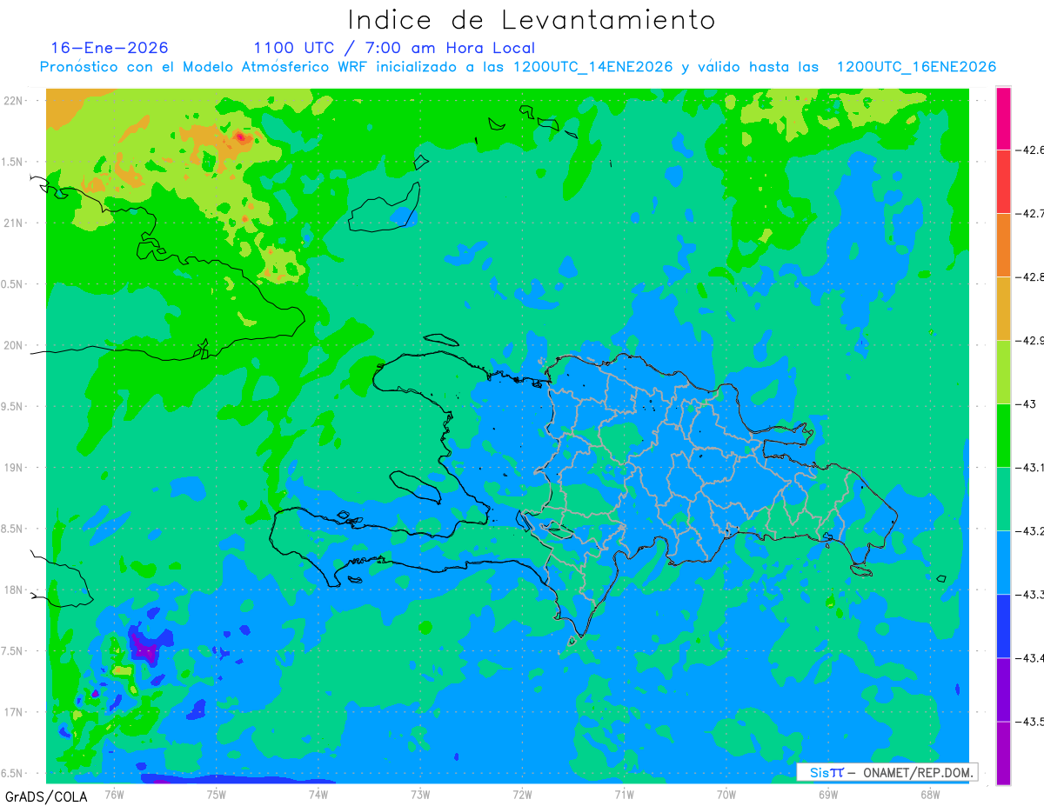
Task: Click the magenta swatch atop the color bar
Action: point(1003,118)
